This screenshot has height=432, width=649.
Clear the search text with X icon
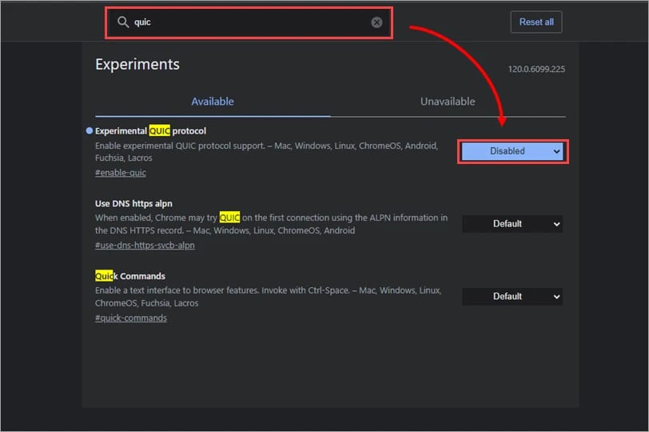[376, 22]
